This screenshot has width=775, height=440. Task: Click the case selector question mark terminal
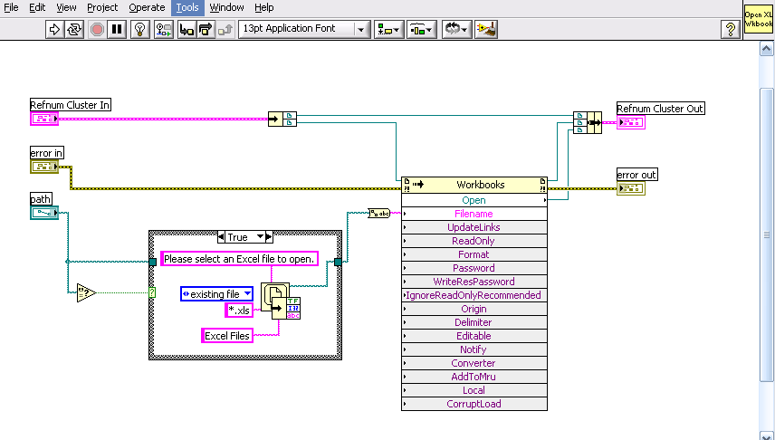(x=152, y=292)
